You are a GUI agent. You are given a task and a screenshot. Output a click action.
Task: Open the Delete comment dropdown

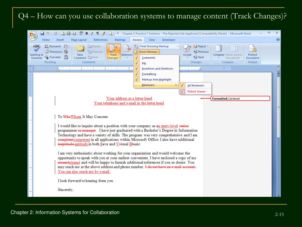pos(102,46)
